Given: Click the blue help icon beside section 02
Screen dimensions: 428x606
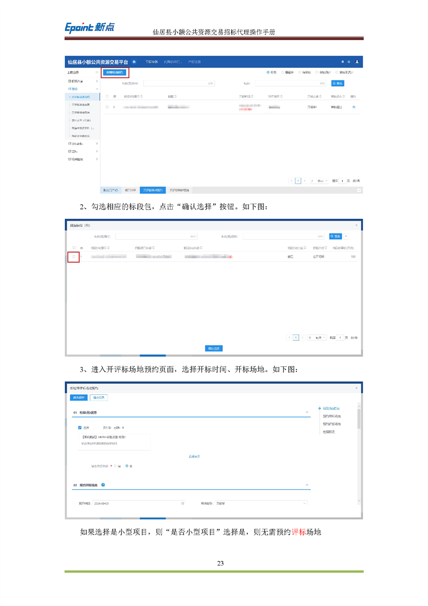Looking at the screenshot, I should (x=103, y=484).
